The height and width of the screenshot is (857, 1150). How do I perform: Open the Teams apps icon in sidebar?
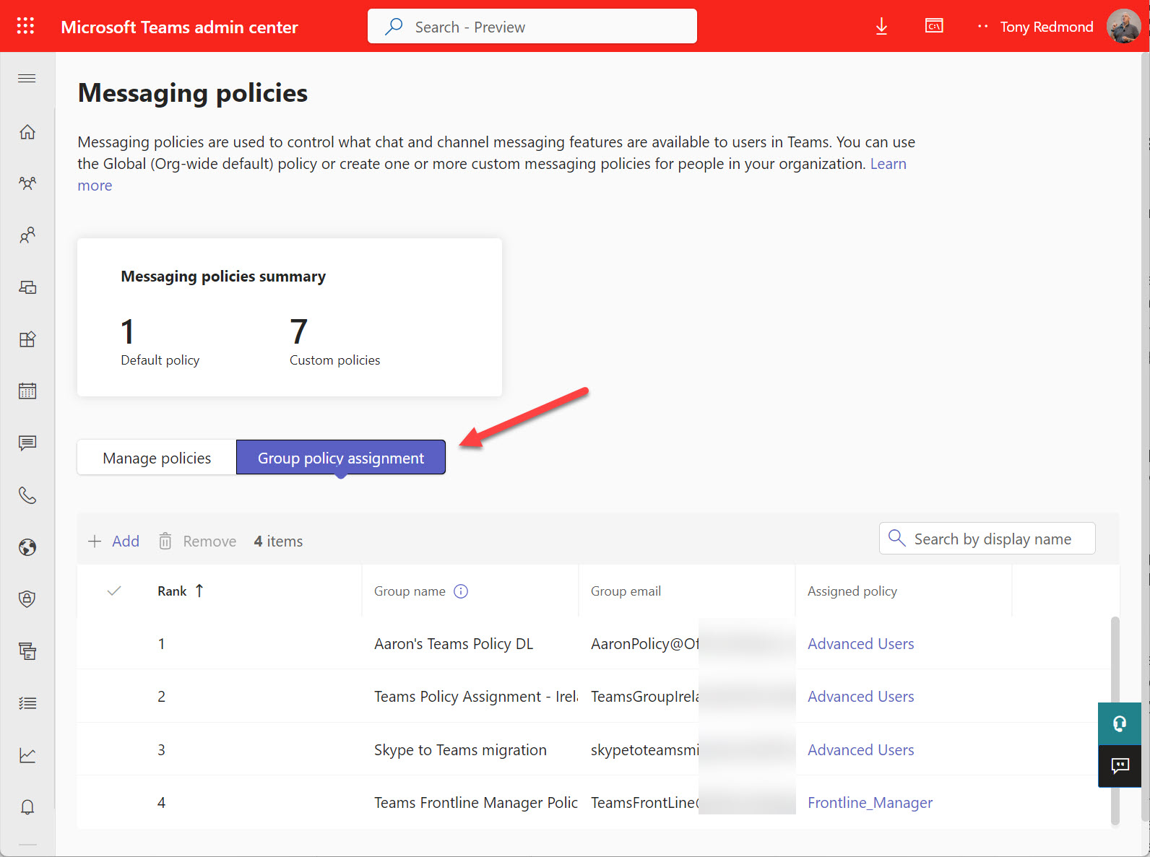pos(27,339)
